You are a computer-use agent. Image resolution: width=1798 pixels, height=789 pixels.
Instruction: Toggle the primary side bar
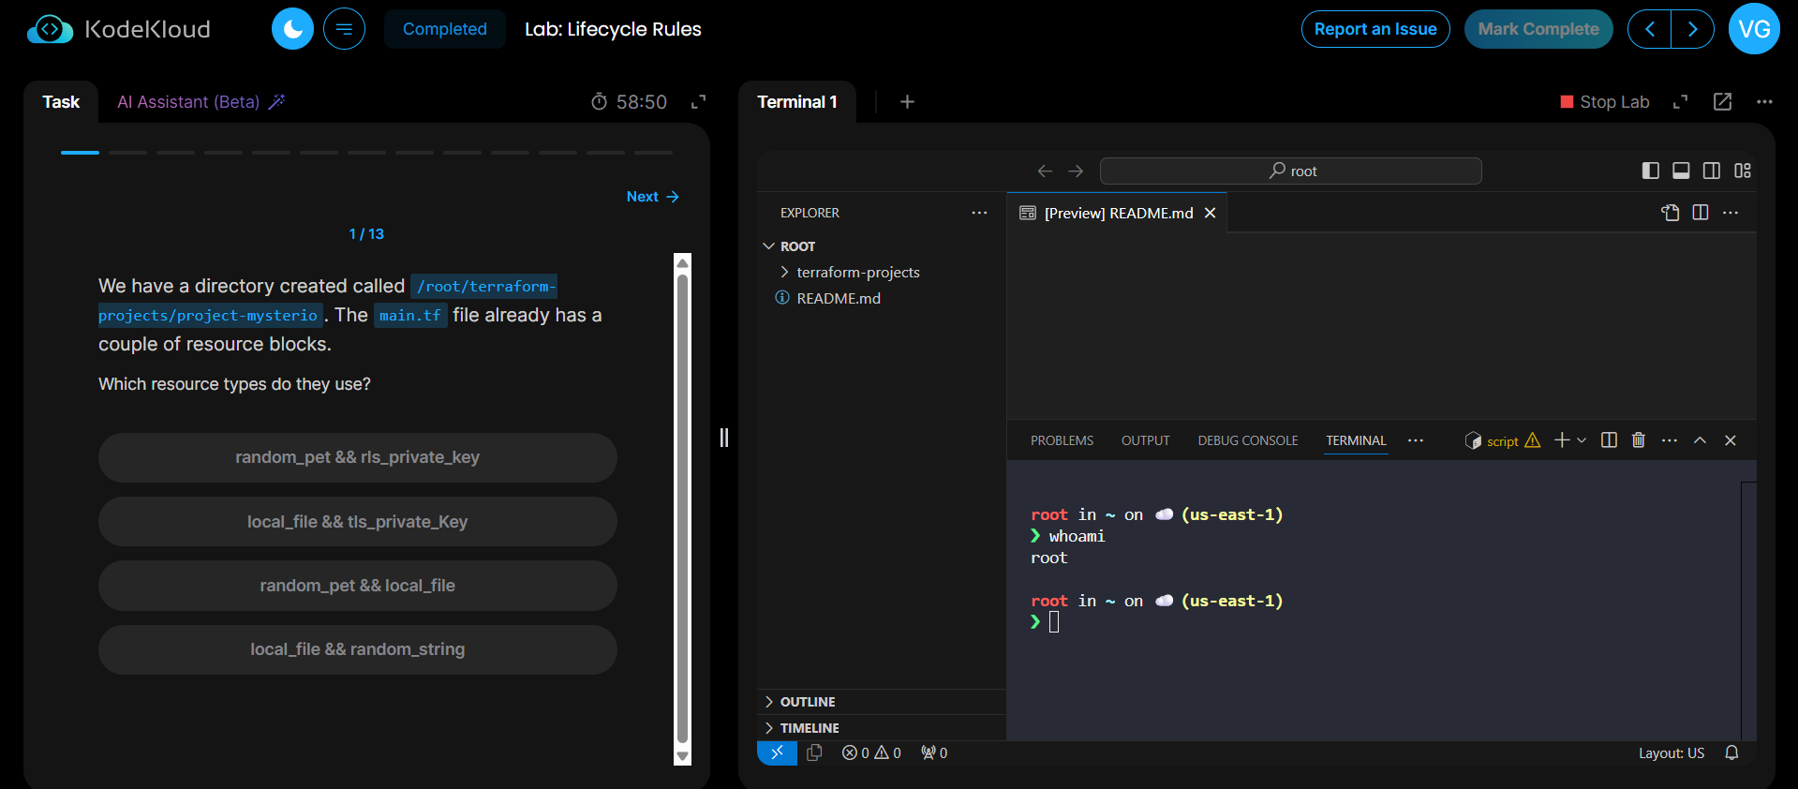click(x=1651, y=171)
